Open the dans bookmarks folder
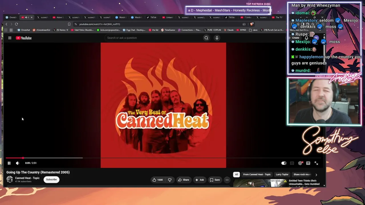The height and width of the screenshot is (205, 365). coord(253,30)
